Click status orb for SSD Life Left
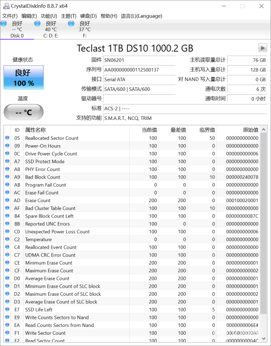Screen dimensions: 271x346 tap(7, 309)
